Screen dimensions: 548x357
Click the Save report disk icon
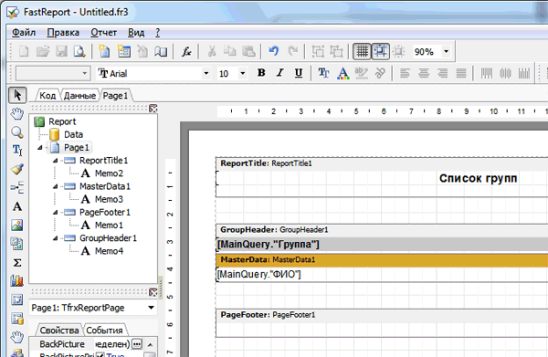click(61, 52)
